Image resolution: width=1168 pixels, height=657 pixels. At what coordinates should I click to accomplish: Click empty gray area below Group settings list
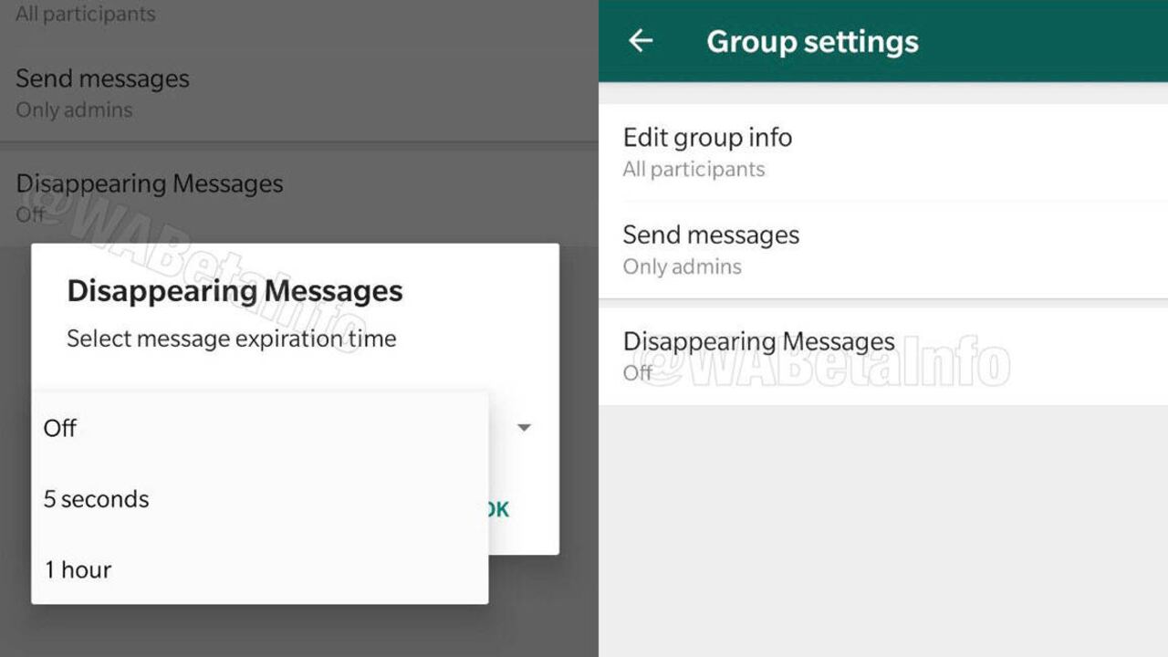tap(883, 529)
